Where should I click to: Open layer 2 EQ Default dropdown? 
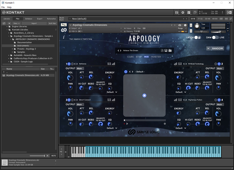181,92
